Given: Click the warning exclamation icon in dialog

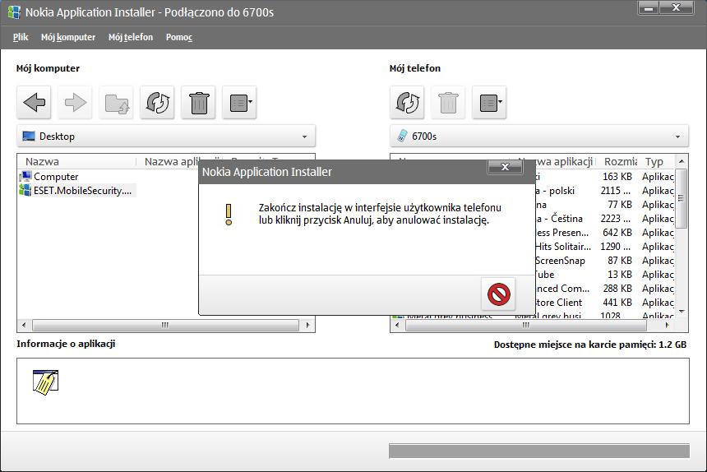Looking at the screenshot, I should [x=229, y=215].
